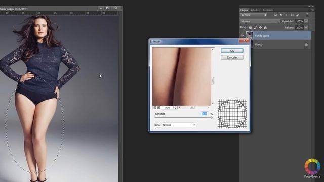
Task: Open the Opacidad slider arrow
Action: click(306, 21)
